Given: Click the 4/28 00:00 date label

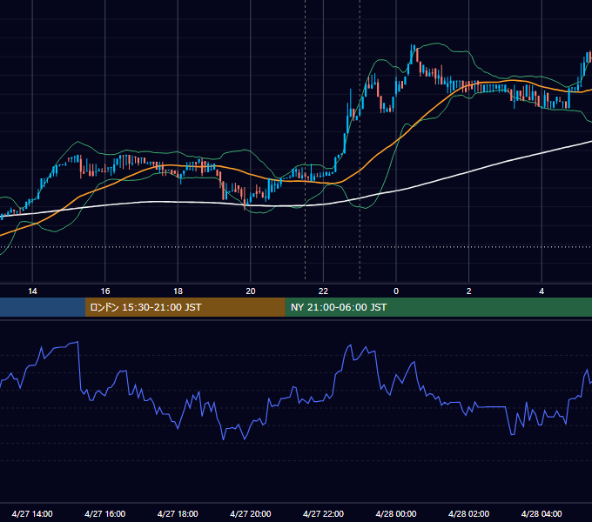Looking at the screenshot, I should pos(396,513).
